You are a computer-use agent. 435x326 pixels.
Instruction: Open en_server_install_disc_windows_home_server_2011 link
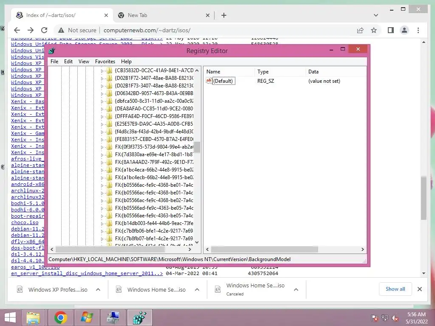87,274
